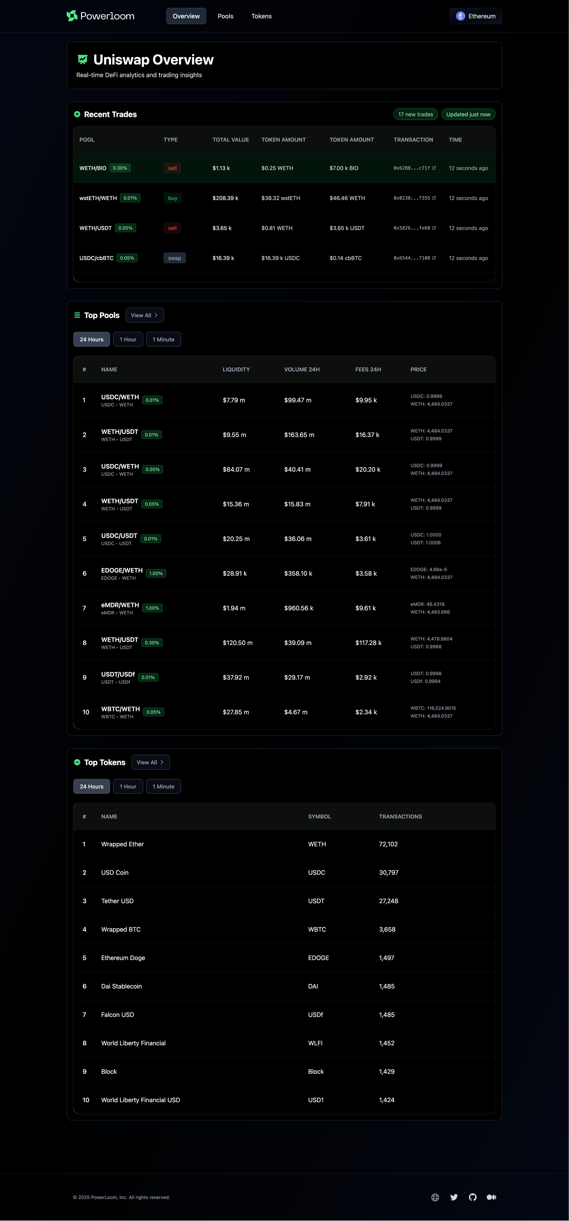Select 1 Minute filter in Top Pools
Image resolution: width=569 pixels, height=1221 pixels.
163,339
